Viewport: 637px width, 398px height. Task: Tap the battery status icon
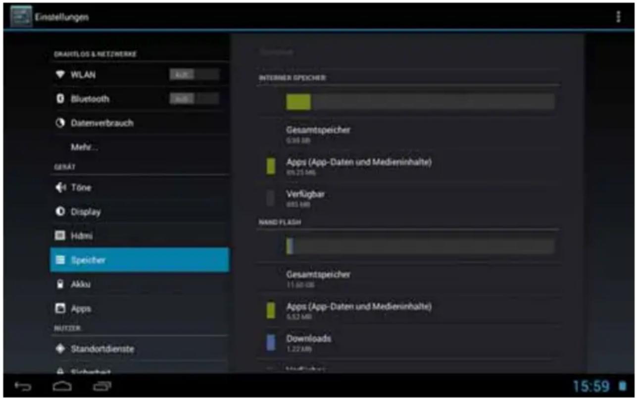point(622,386)
